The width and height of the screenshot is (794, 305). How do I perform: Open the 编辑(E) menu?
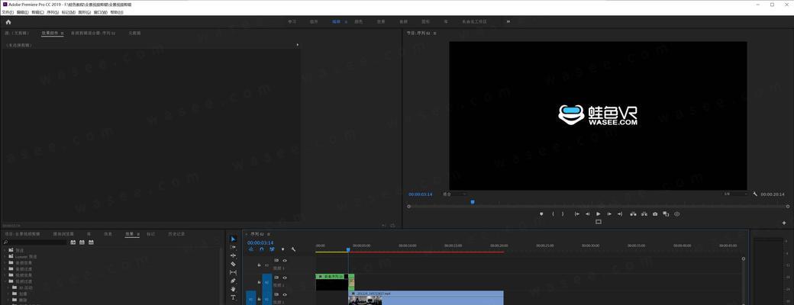[x=23, y=11]
